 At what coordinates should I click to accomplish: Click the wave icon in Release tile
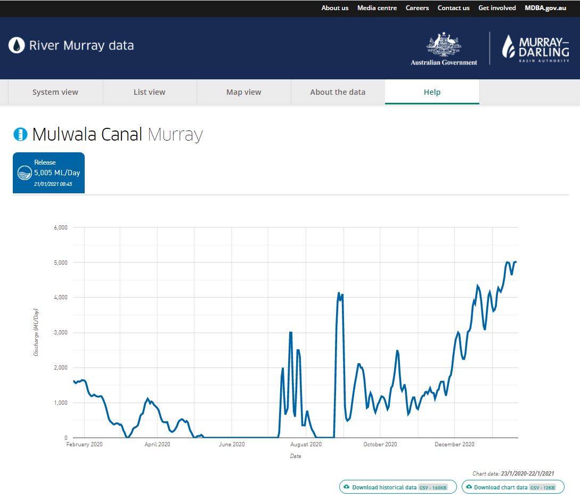tap(24, 173)
